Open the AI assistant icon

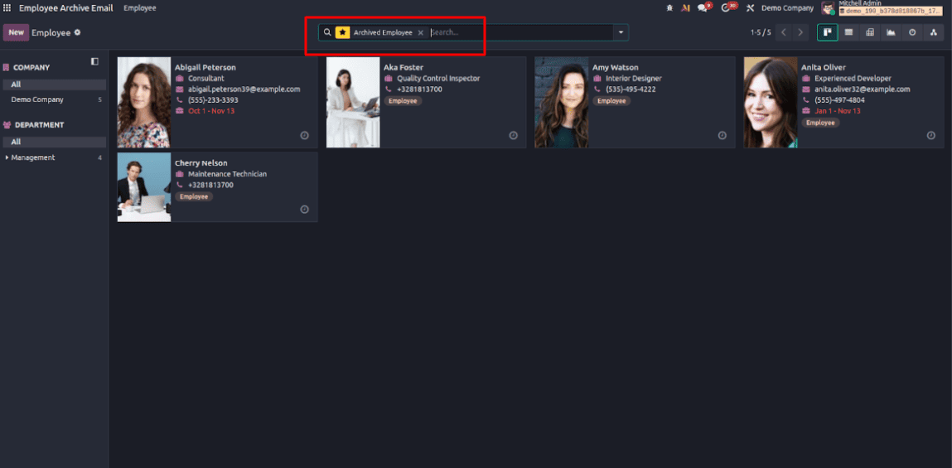point(685,8)
